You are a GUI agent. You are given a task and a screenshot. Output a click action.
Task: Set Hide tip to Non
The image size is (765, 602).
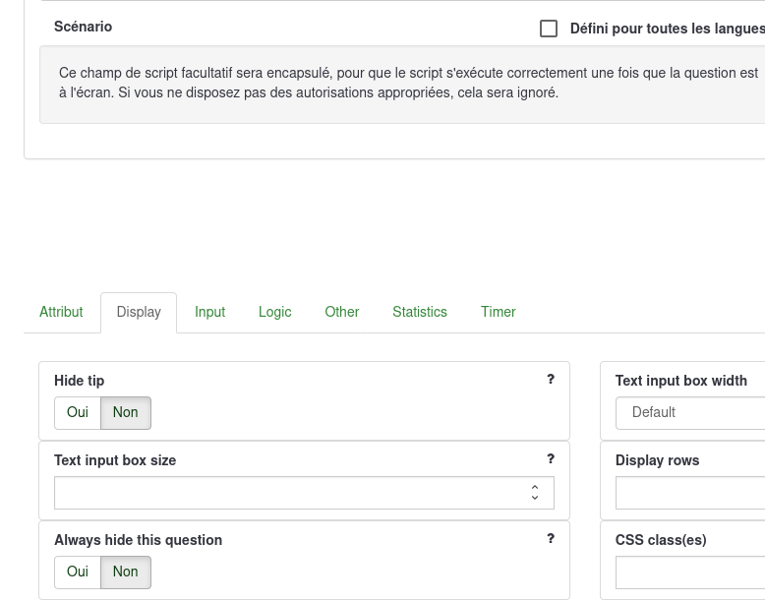(126, 413)
